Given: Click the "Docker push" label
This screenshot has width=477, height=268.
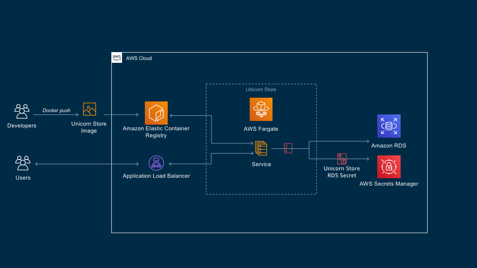Looking at the screenshot, I should [56, 110].
